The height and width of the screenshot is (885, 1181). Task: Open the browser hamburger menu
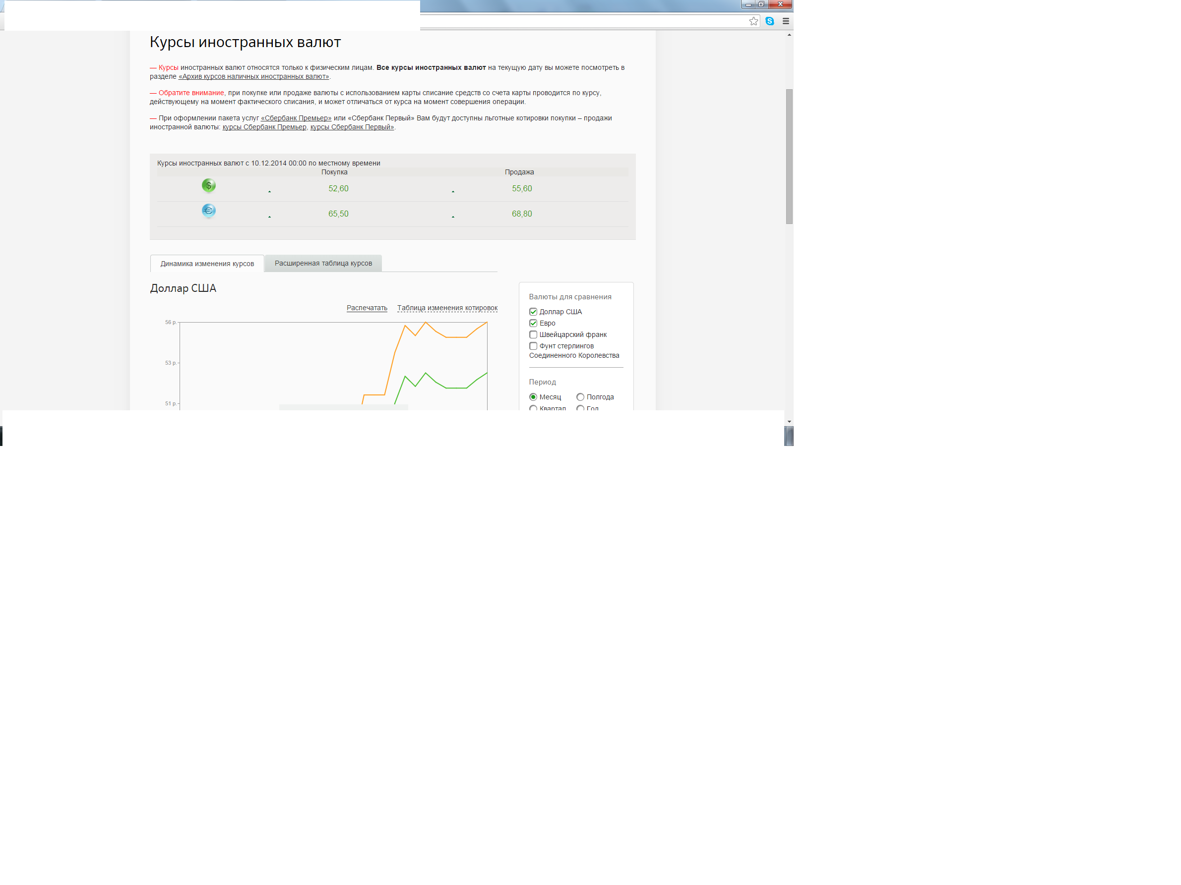785,21
